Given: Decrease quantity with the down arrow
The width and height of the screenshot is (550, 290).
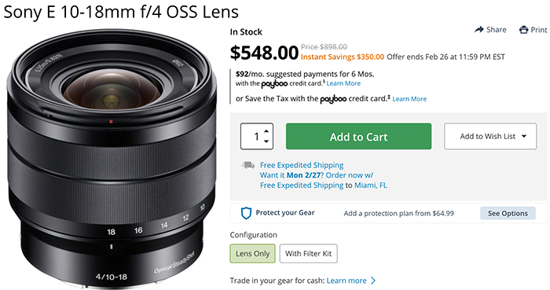Looking at the screenshot, I should (266, 141).
